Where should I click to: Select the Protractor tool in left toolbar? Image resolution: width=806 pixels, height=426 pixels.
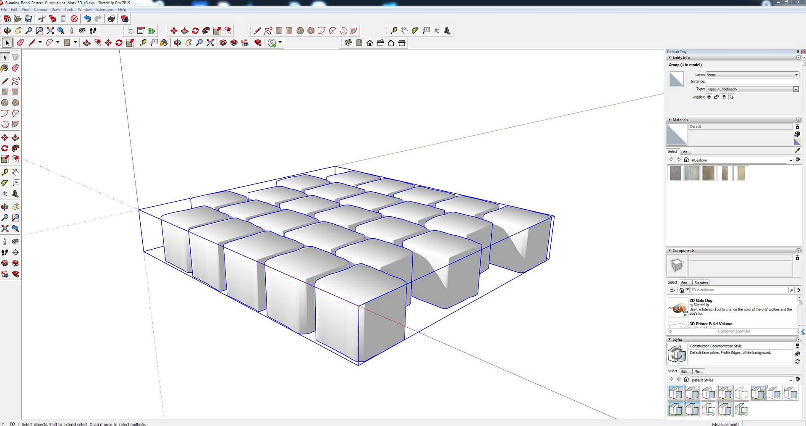5,183
